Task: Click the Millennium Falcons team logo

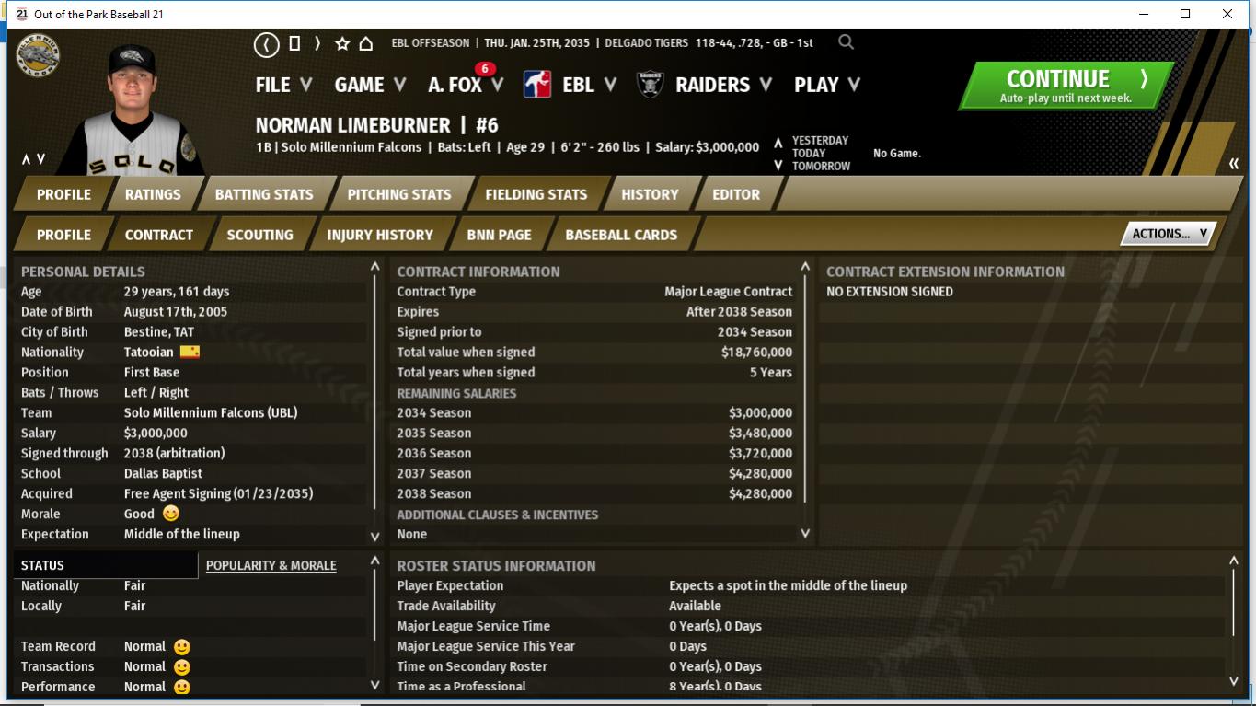Action: 38,57
